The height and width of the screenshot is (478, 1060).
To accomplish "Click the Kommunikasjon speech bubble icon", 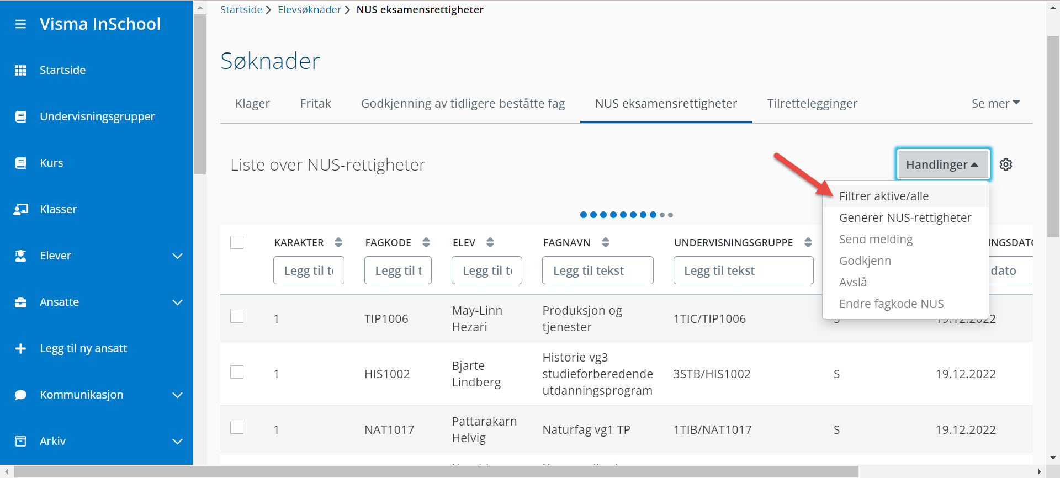I will tap(20, 395).
